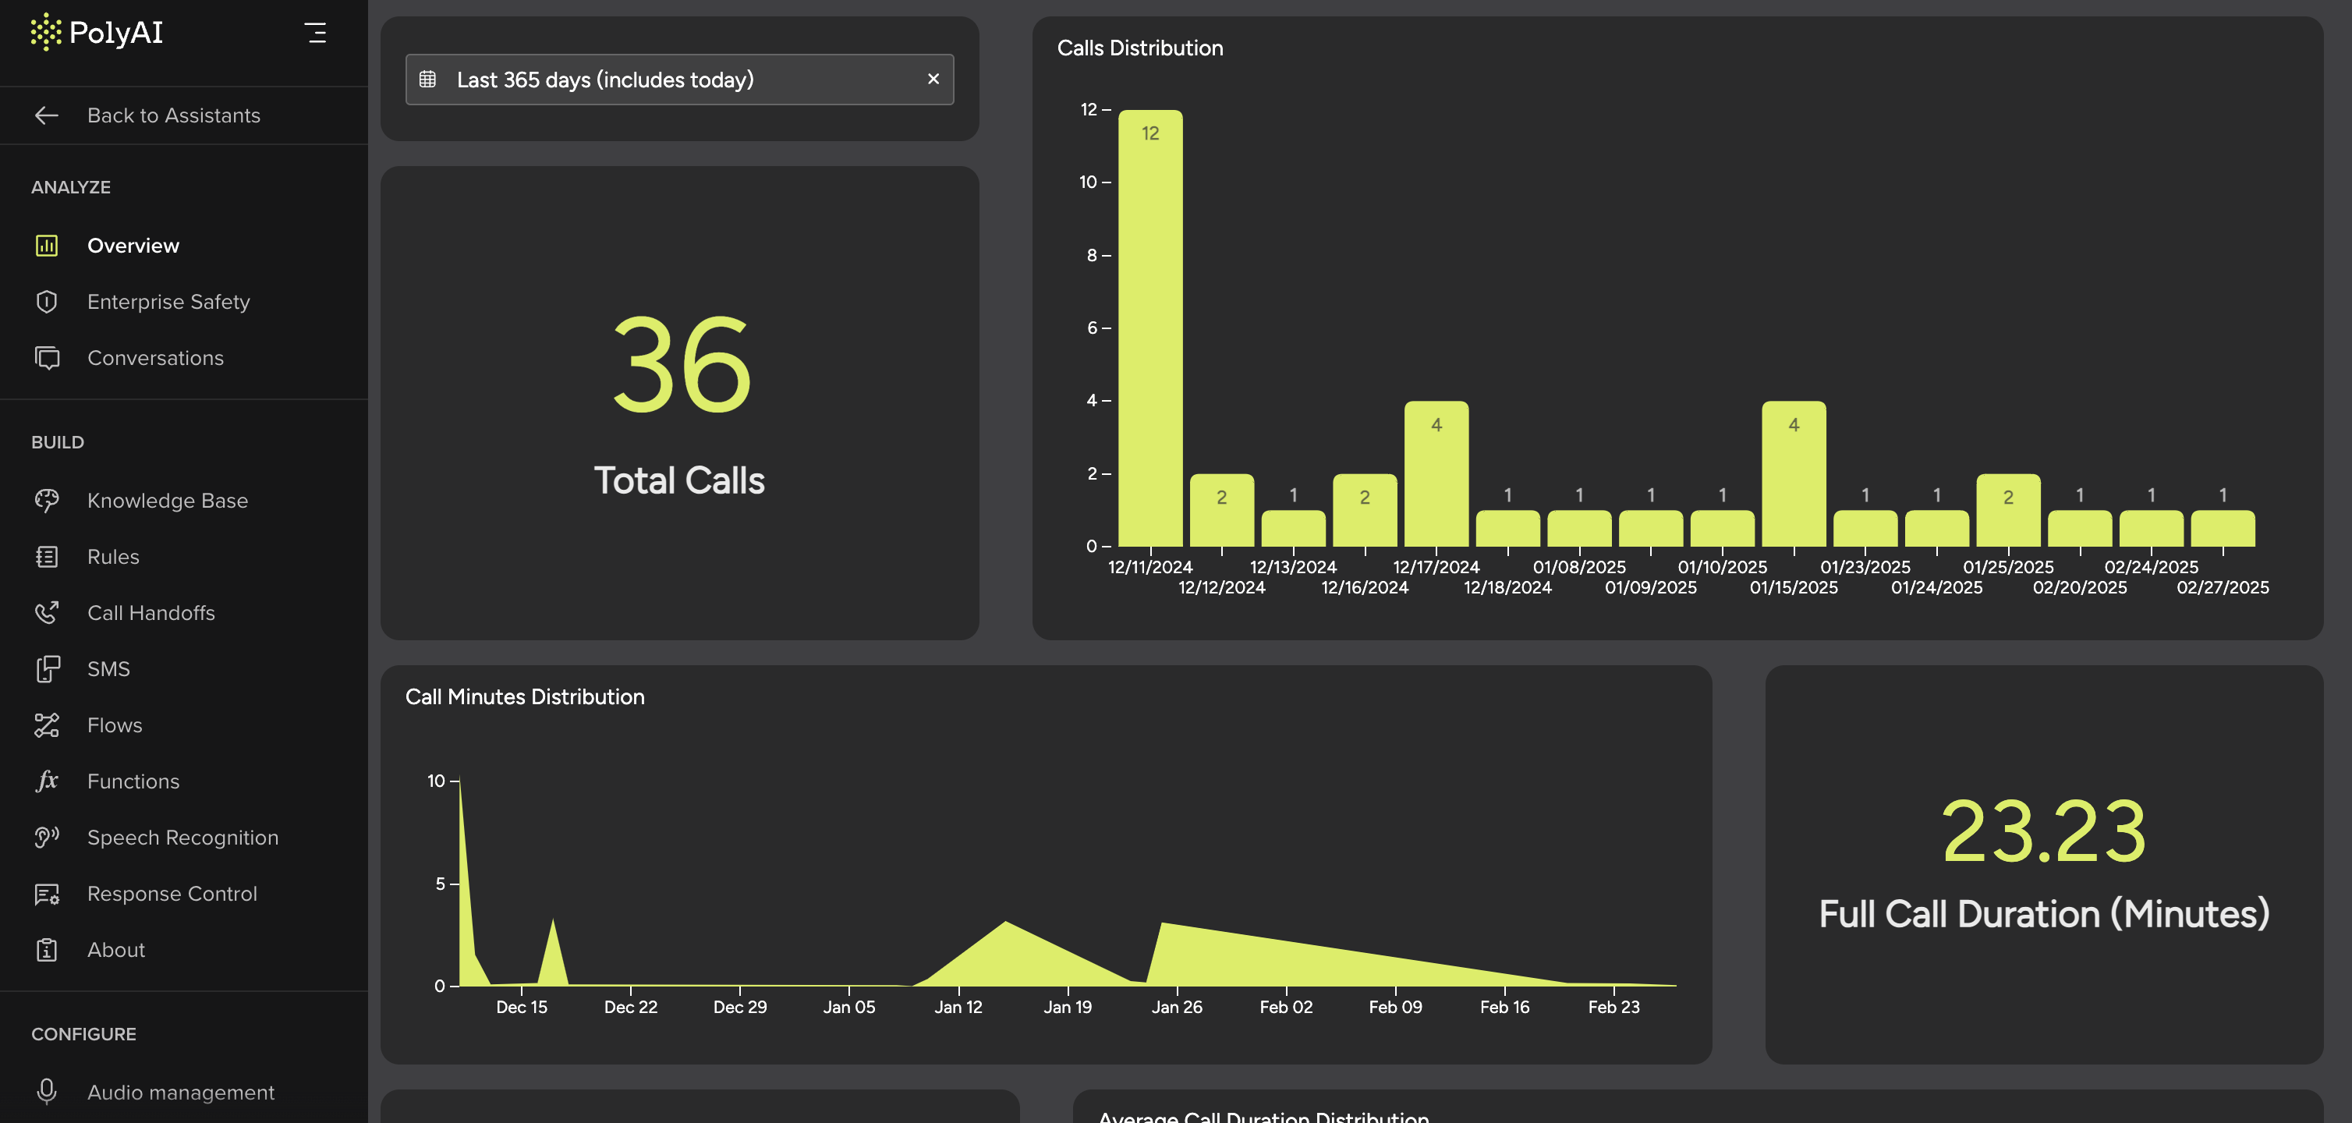
Task: Click the Audio management microphone icon
Action: [x=47, y=1092]
